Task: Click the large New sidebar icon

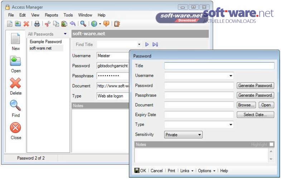Action: pos(16,38)
